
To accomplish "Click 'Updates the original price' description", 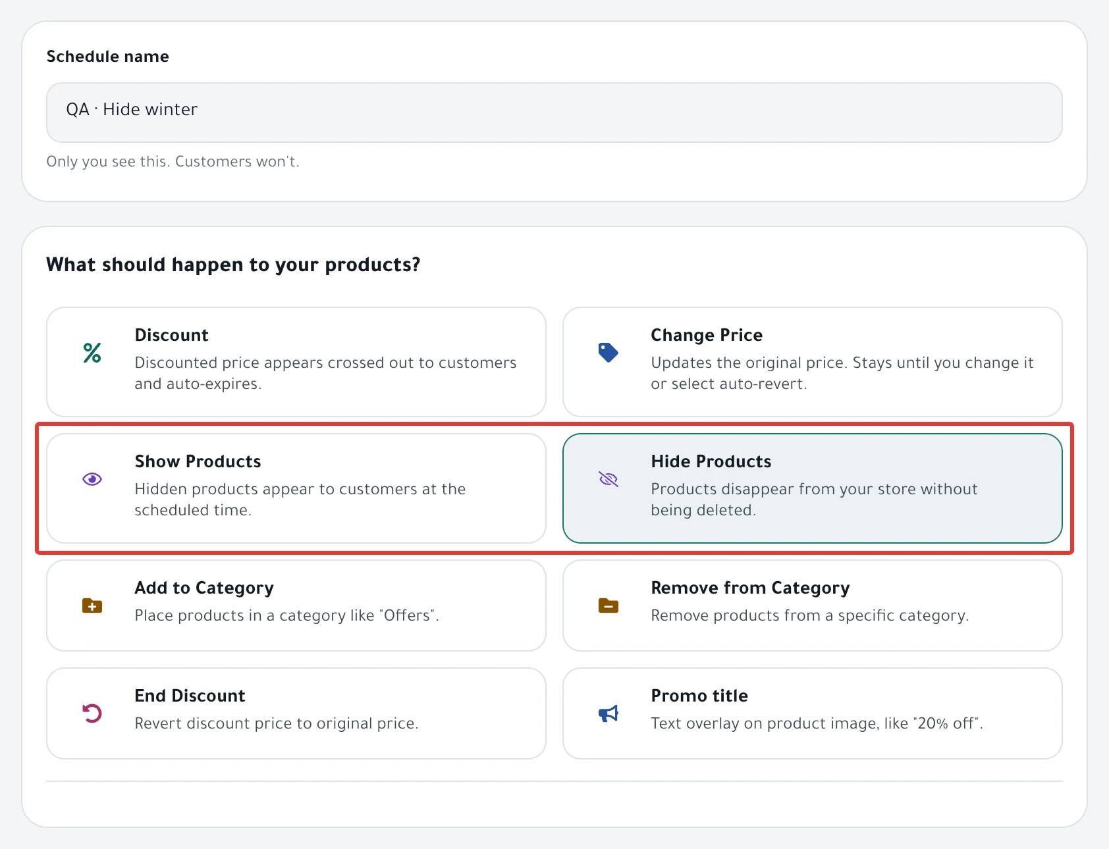I will point(842,373).
